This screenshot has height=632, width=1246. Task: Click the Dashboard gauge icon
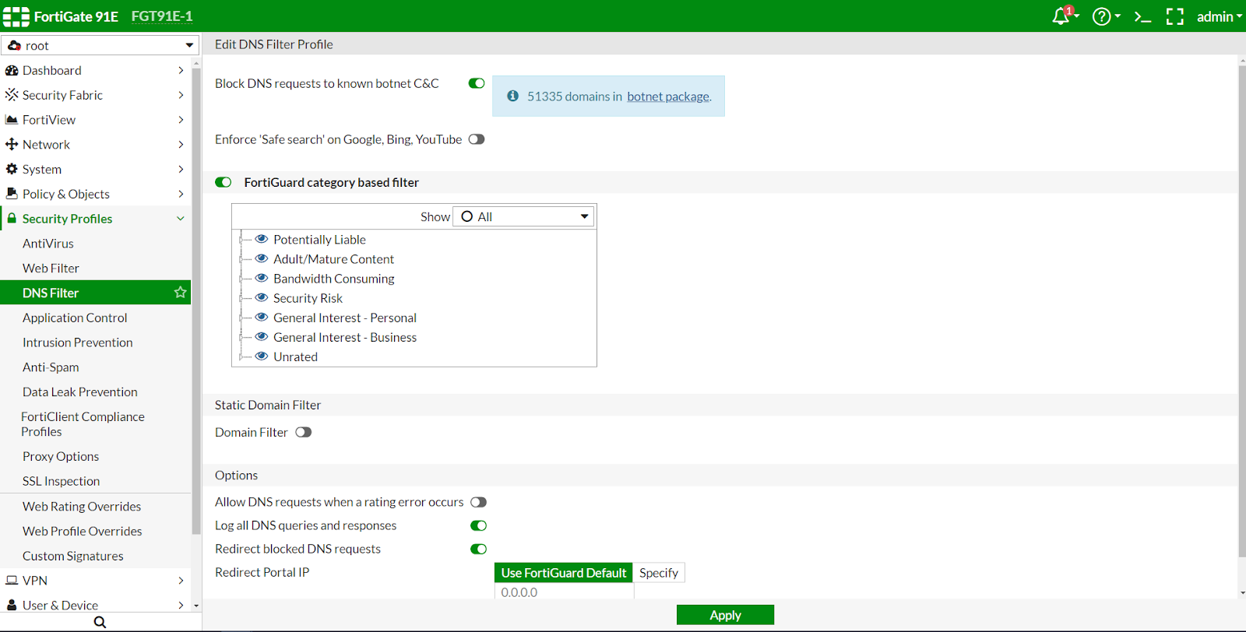(x=12, y=70)
